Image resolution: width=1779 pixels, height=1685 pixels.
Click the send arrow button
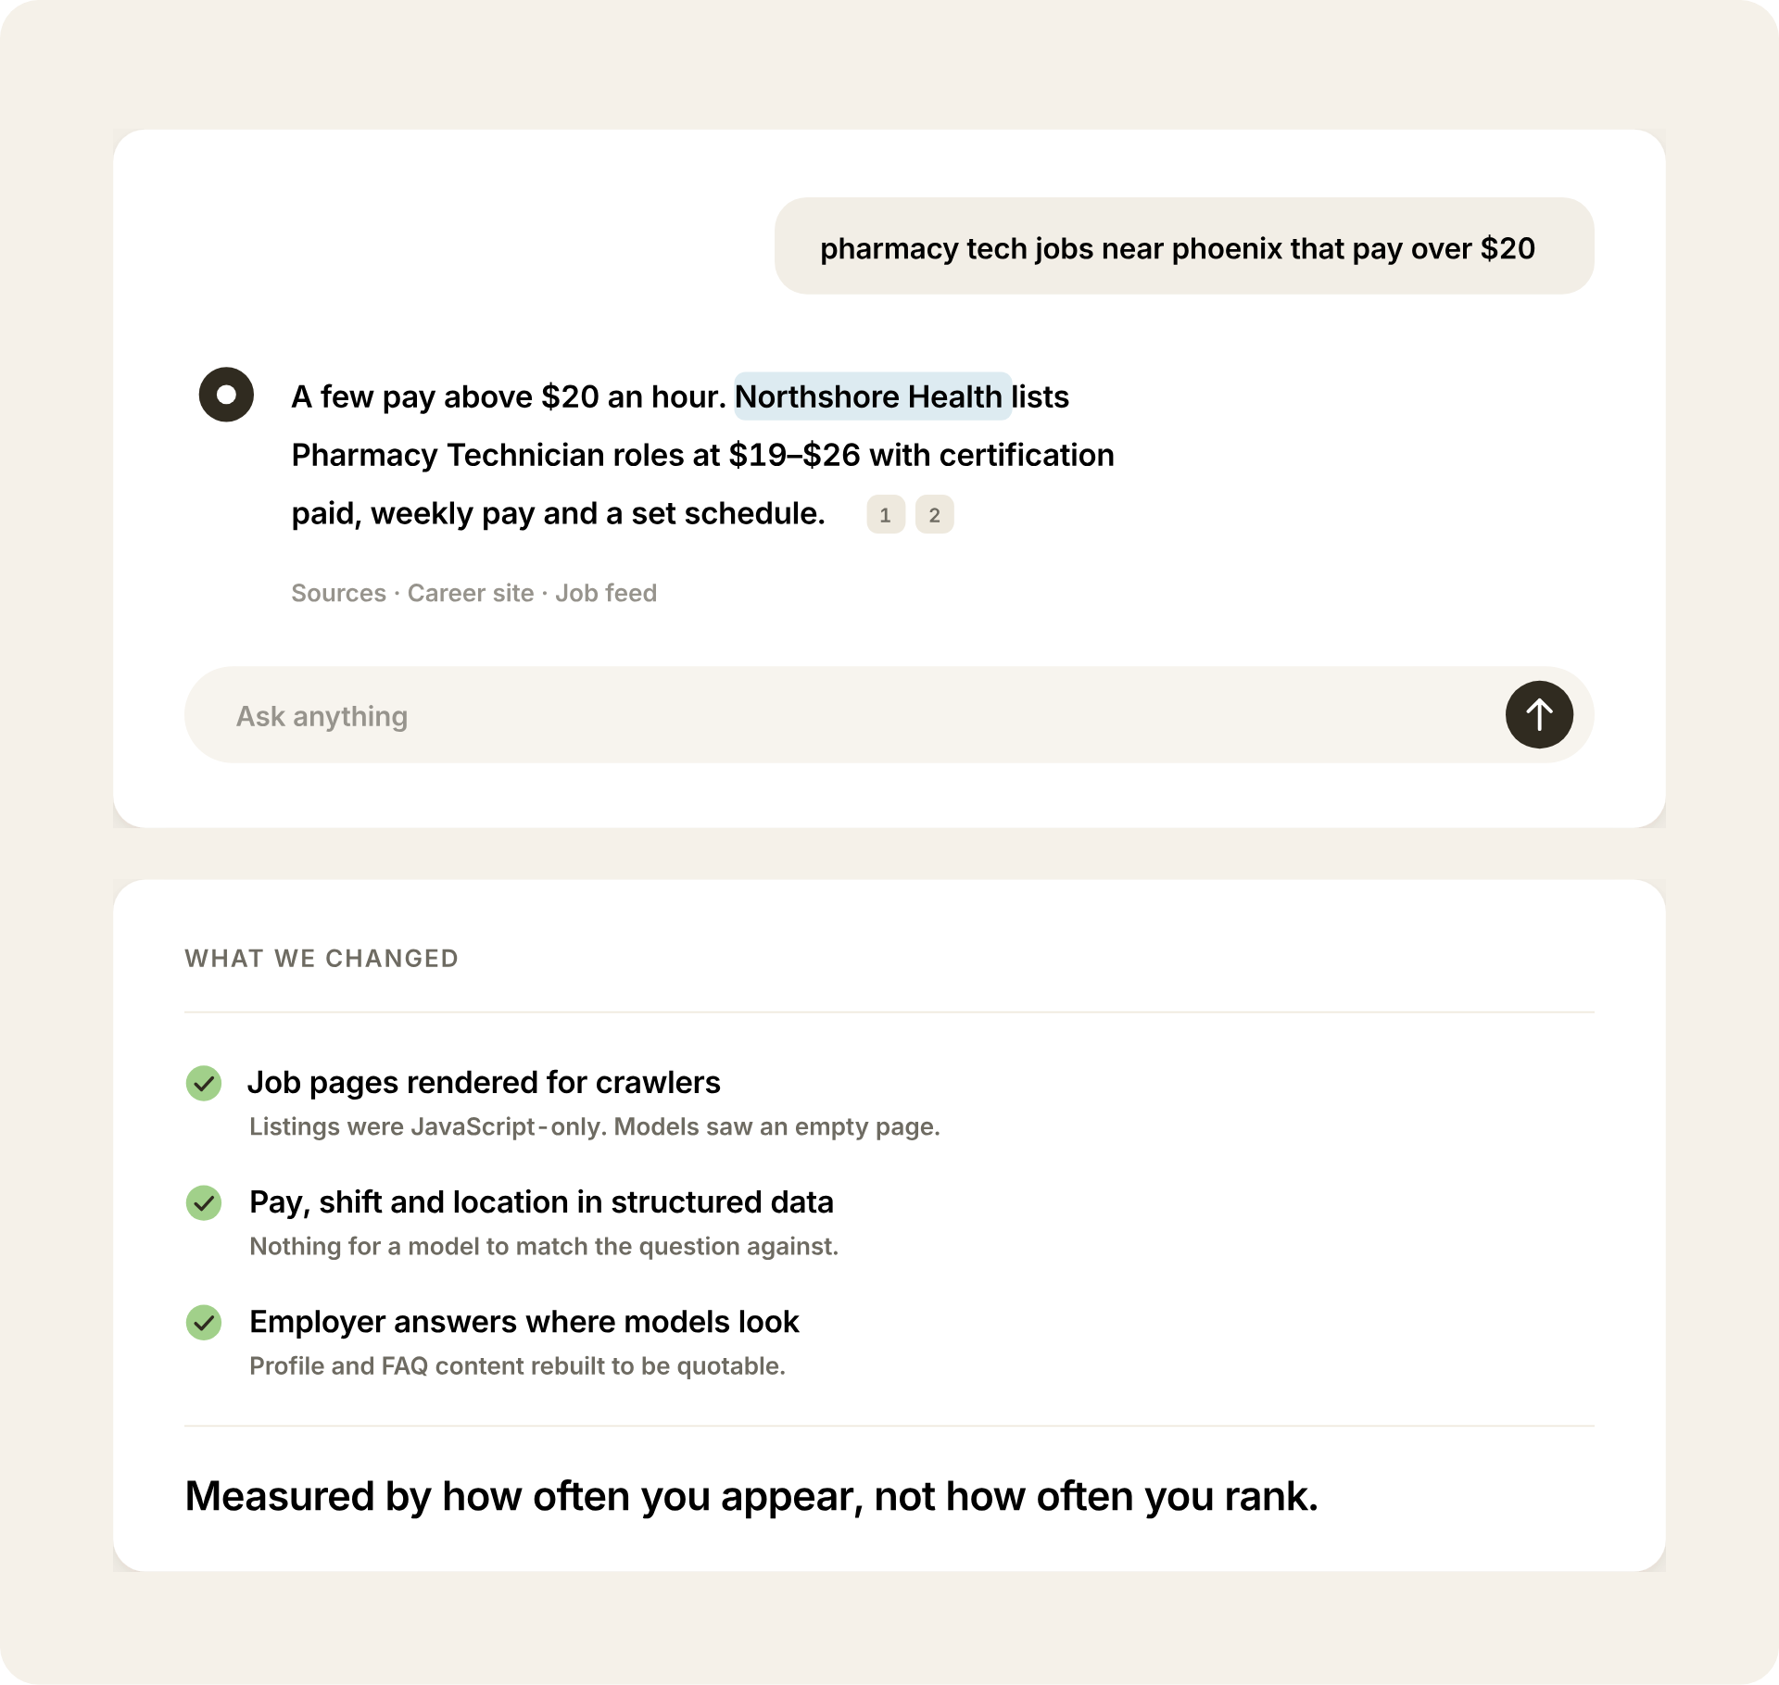(1539, 714)
